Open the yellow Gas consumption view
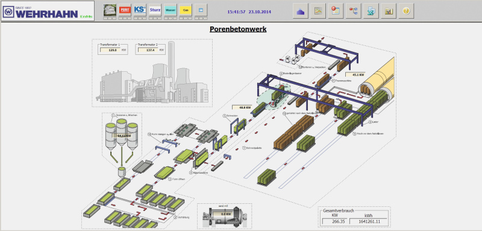The height and width of the screenshot is (231, 482). tap(186, 10)
